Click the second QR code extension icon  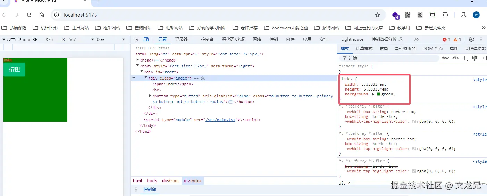[x=420, y=15]
